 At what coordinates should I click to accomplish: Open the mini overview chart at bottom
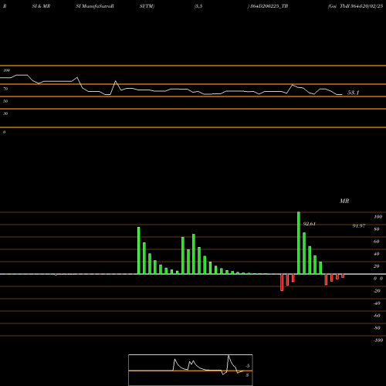[x=191, y=370]
